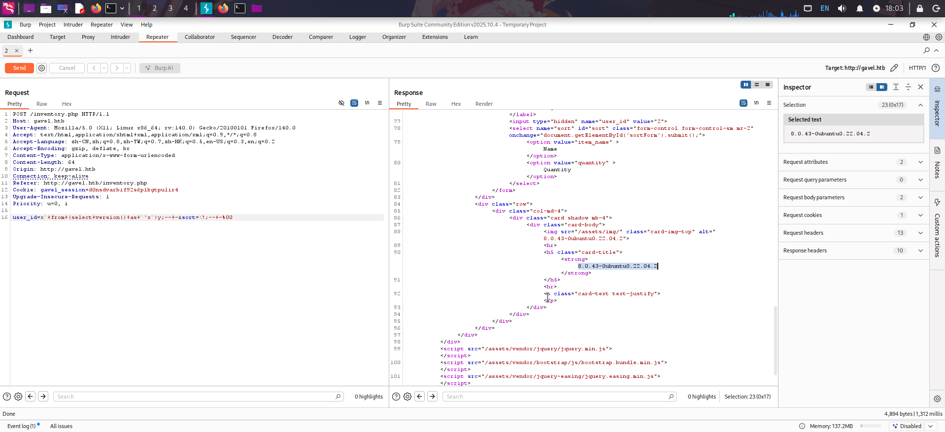This screenshot has width=945, height=432.
Task: Expand Request body parameters section
Action: (x=920, y=197)
